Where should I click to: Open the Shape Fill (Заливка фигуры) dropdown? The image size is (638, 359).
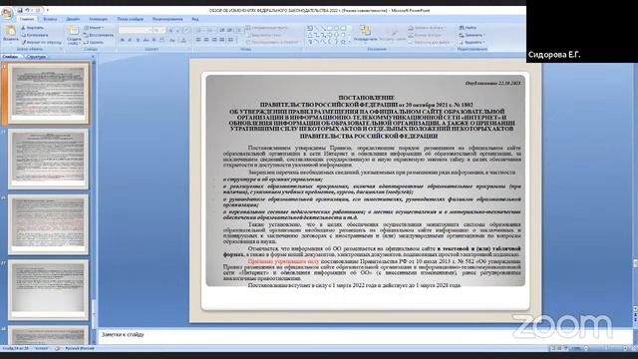(x=428, y=28)
